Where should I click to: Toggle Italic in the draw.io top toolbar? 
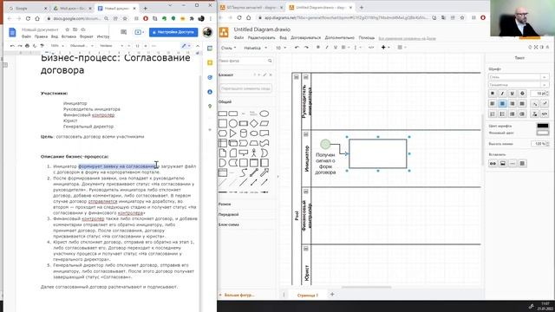tap(327, 48)
